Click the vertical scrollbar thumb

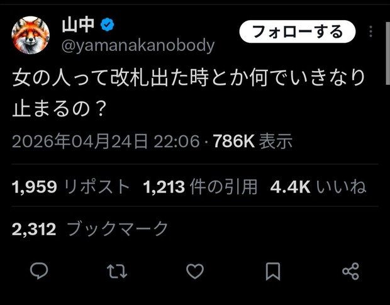click(x=387, y=53)
